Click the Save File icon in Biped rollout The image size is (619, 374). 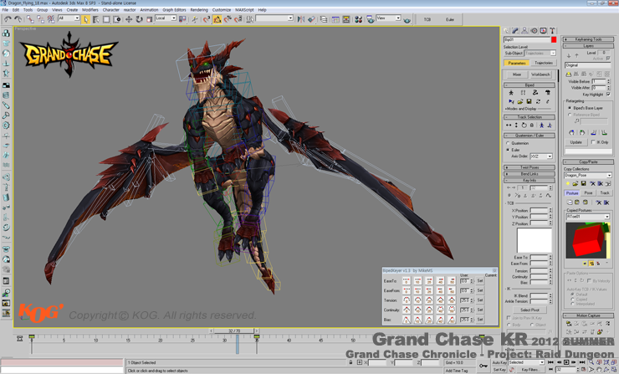pyautogui.click(x=529, y=101)
